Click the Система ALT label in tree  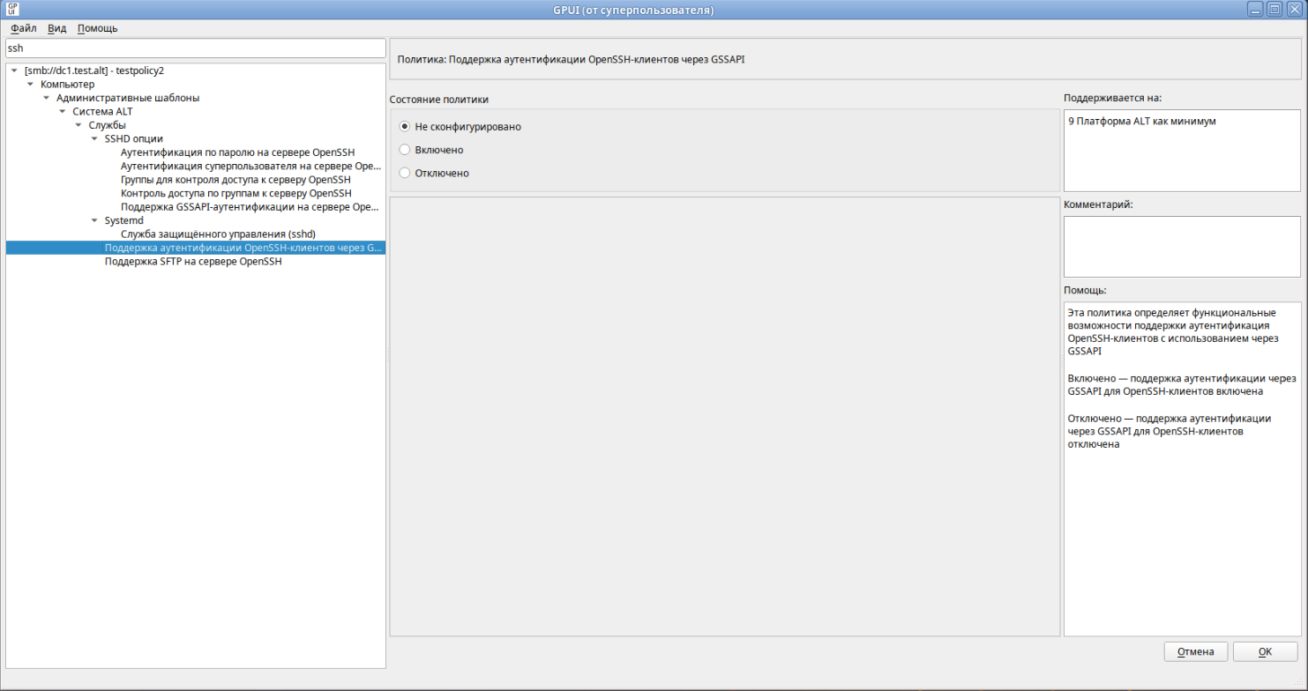pyautogui.click(x=102, y=111)
